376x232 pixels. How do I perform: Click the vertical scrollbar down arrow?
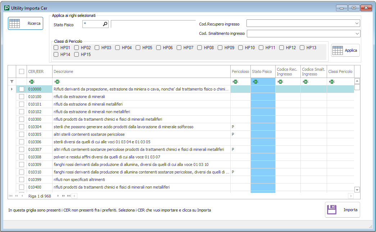tap(357, 190)
